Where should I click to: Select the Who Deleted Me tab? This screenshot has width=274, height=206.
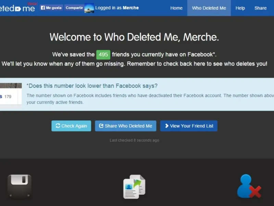pos(209,8)
